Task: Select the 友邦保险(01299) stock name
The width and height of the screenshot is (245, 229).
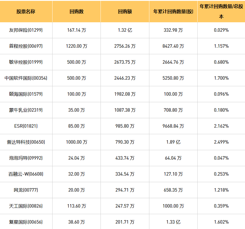Action: 26,30
